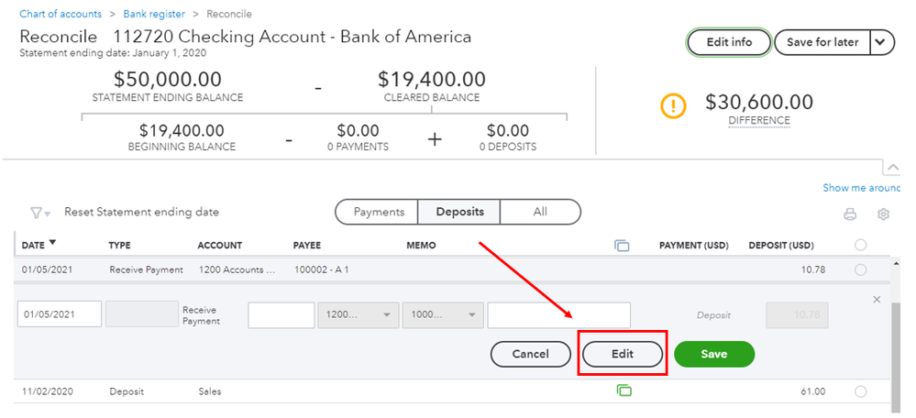Collapse the summary header panel

click(x=892, y=168)
